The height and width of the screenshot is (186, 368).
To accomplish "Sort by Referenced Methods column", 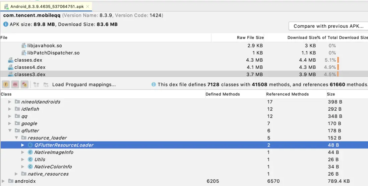I will [x=296, y=94].
